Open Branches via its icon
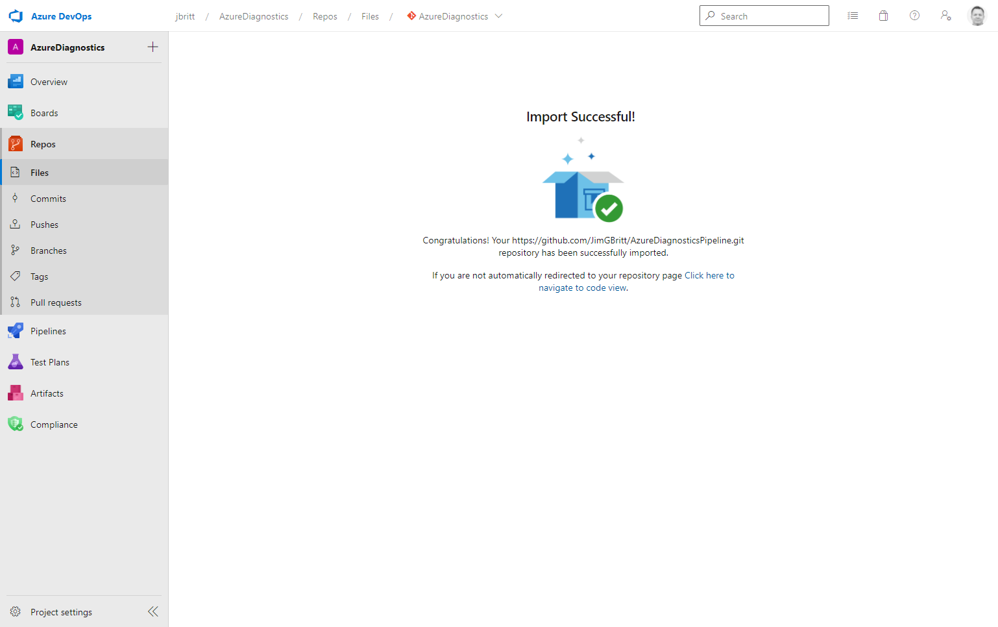The image size is (998, 627). pos(15,251)
